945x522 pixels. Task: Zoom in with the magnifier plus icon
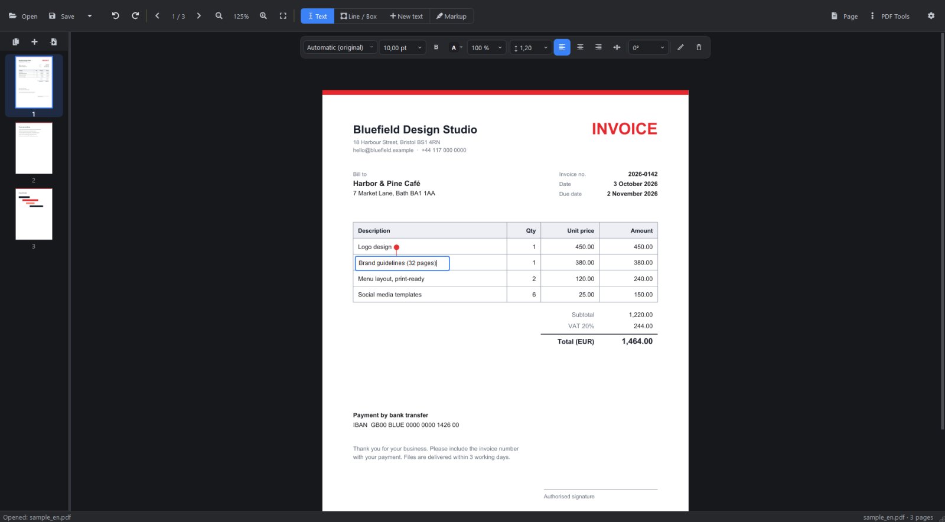[x=263, y=16]
